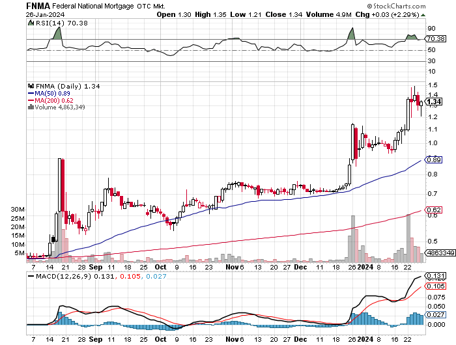This screenshot has width=456, height=345.
Task: Click the 0.89 MA(50) tag on axis
Action: click(x=435, y=160)
